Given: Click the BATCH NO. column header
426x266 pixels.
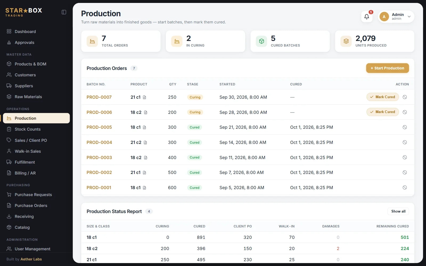Looking at the screenshot, I should (96, 84).
